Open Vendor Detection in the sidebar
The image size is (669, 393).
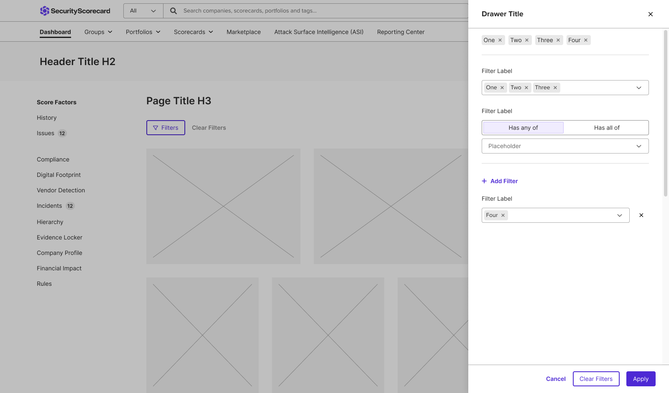click(61, 190)
